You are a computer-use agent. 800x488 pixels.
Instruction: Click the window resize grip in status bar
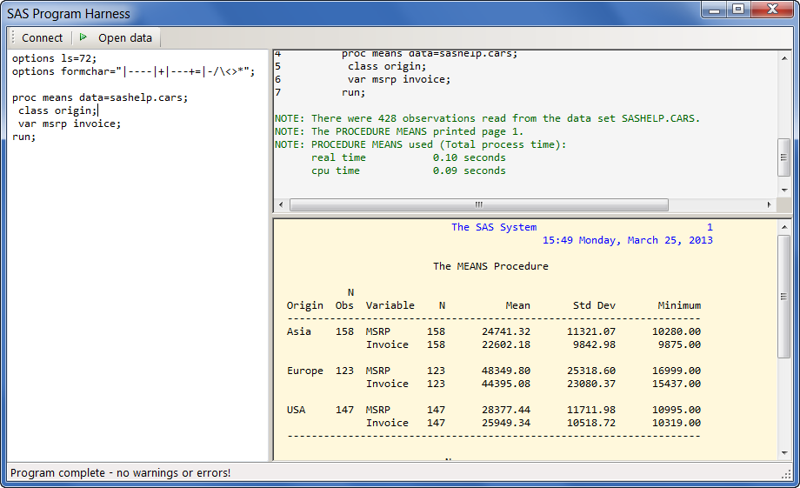point(785,473)
